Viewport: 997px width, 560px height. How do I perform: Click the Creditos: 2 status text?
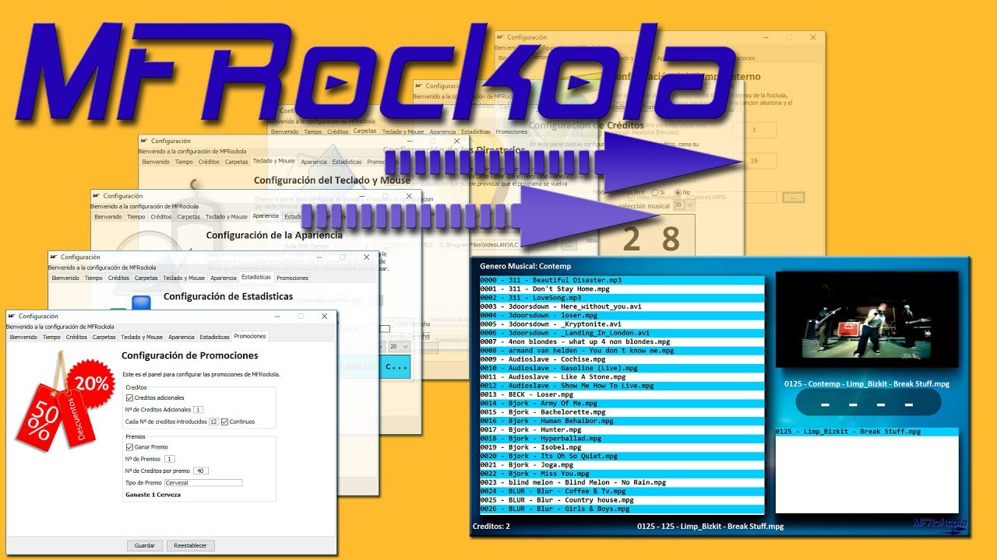(491, 527)
